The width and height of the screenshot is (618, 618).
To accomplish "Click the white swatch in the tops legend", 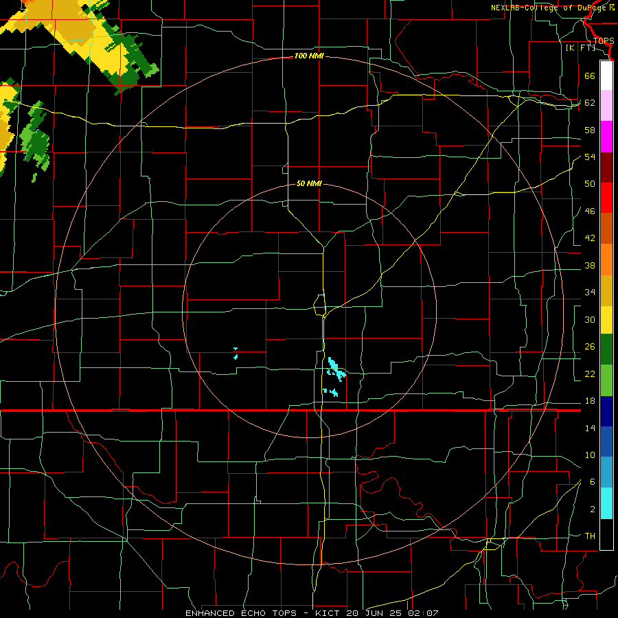I will [606, 76].
